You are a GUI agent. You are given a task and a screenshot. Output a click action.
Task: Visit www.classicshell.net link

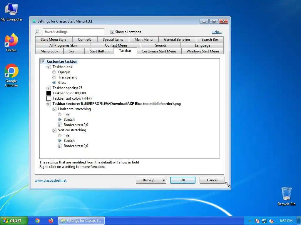[51, 180]
